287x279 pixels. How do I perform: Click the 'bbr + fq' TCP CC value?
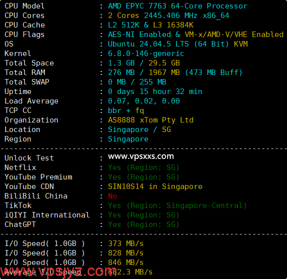pos(126,110)
